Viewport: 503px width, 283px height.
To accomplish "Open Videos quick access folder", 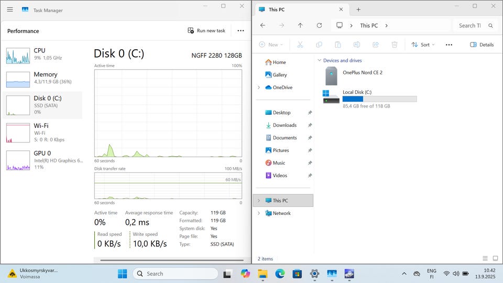I will (276, 175).
